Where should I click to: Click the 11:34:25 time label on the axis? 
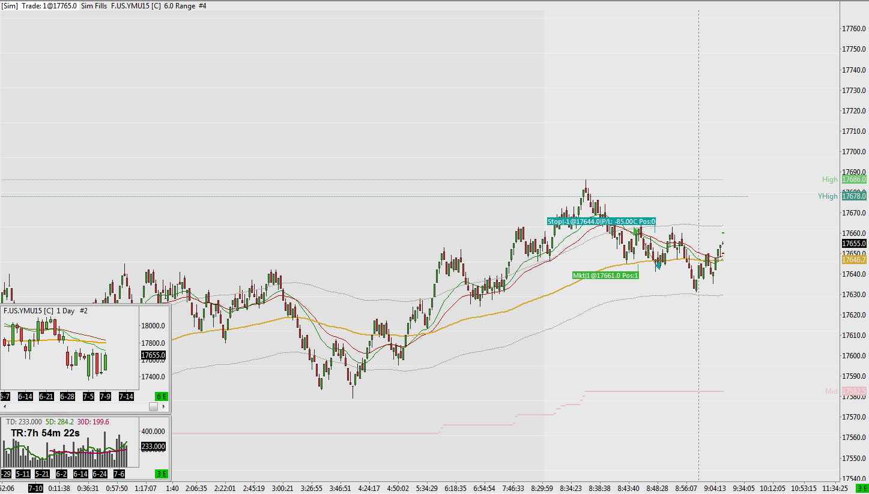(835, 489)
